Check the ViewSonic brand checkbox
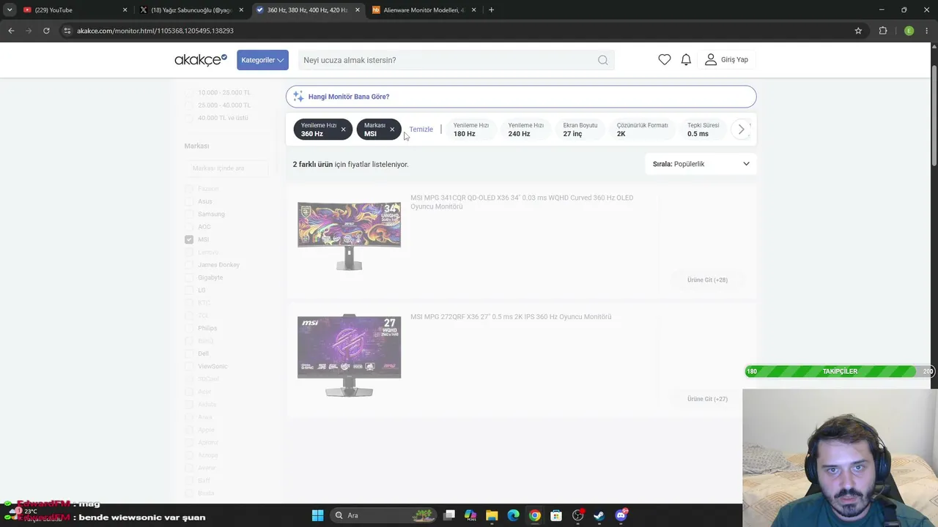 [x=189, y=366]
